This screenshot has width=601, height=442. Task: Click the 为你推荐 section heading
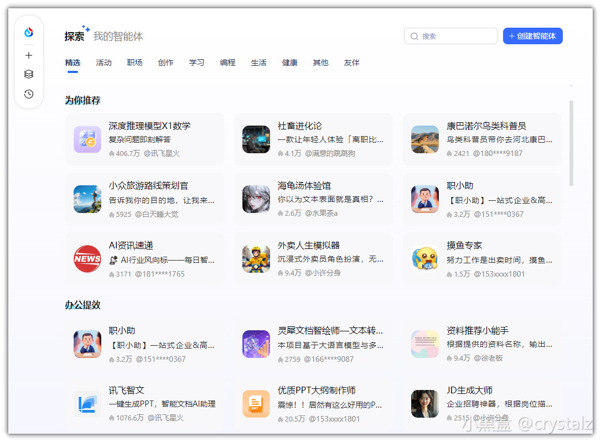[x=83, y=100]
